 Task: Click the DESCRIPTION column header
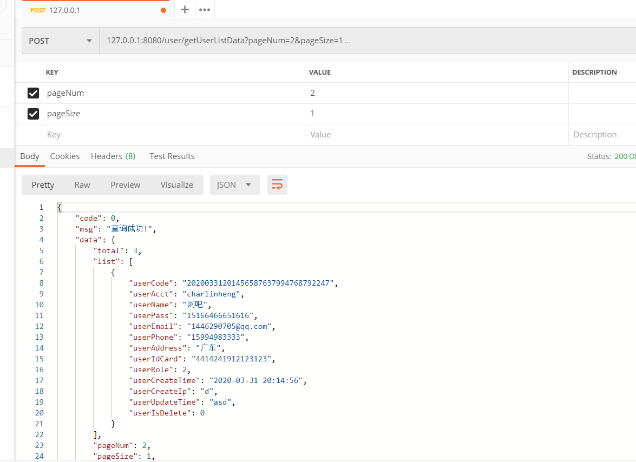click(594, 72)
